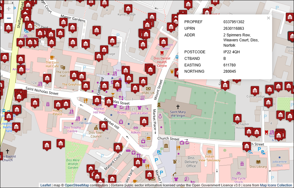Click the Saint Mary the Virgin church label

tap(178, 114)
